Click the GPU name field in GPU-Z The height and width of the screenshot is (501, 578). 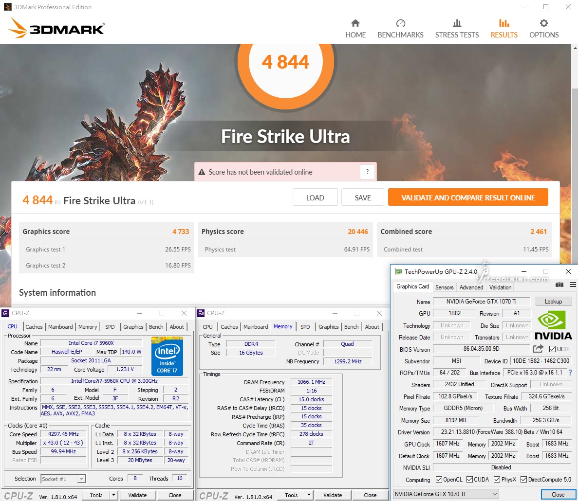pyautogui.click(x=481, y=302)
